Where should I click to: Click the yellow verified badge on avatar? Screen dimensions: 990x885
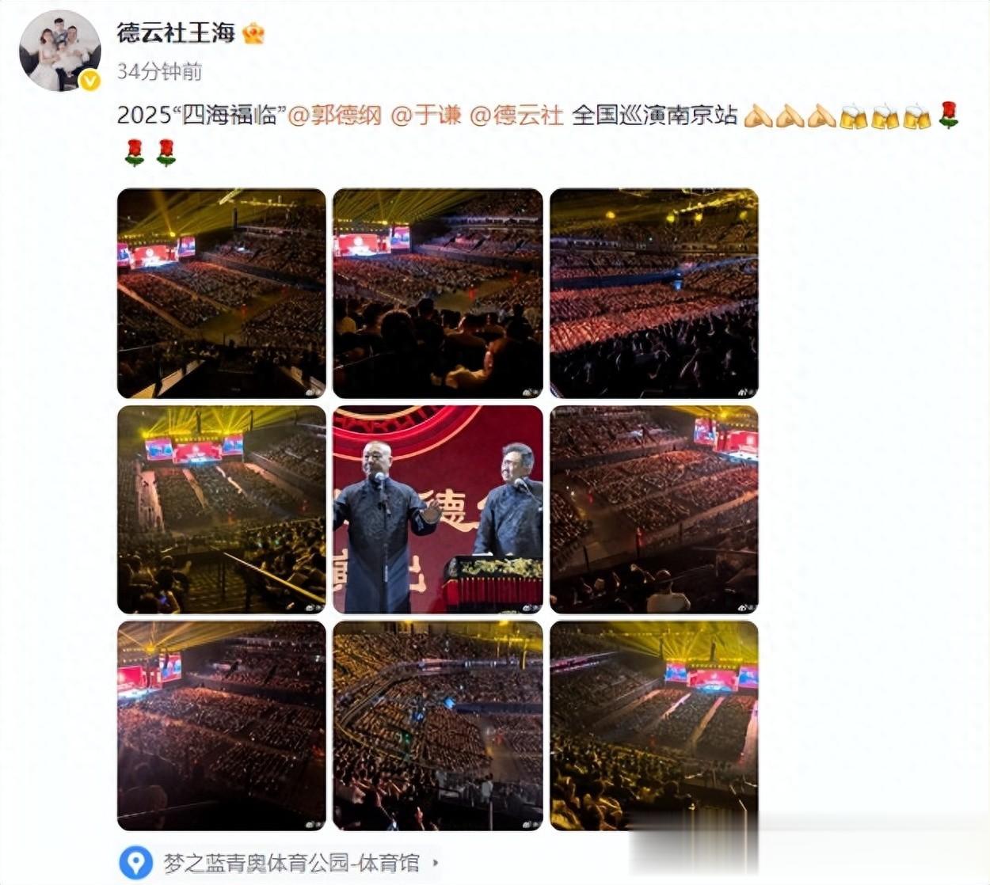point(89,81)
